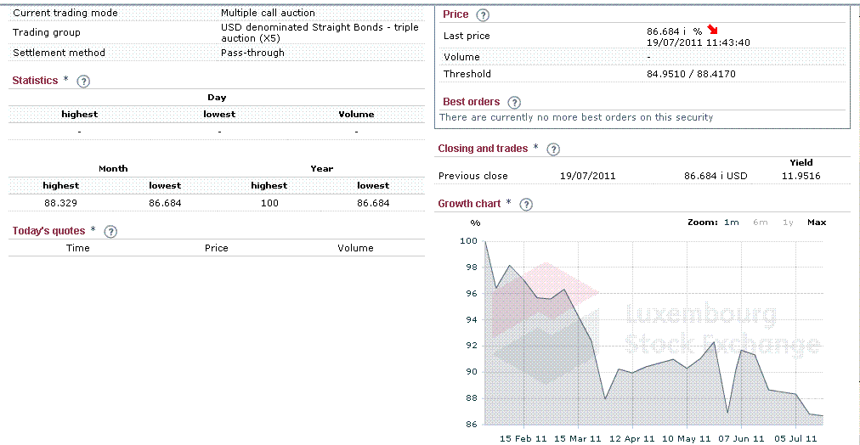Screen dimensions: 860x445
Task: Set chart zoom to 1m
Action: click(731, 222)
